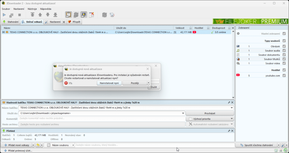Switch to the Stahování tab
The image size is (289, 153).
(11, 22)
